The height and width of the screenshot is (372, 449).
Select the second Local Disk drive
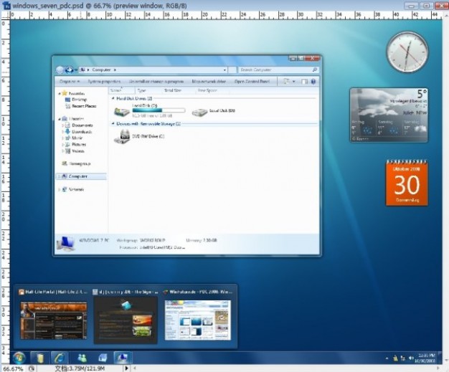click(x=214, y=112)
